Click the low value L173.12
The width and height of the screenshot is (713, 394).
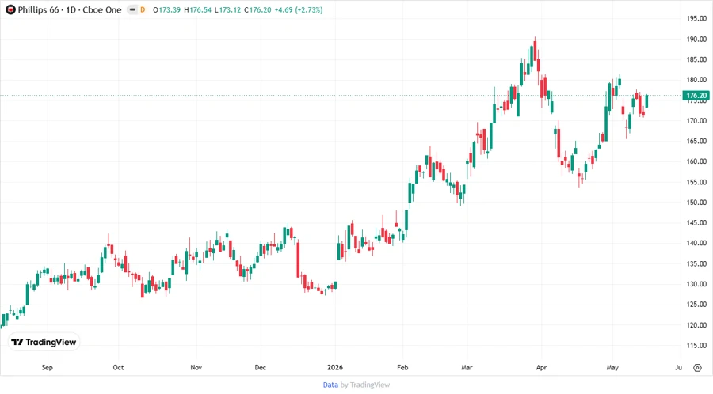point(228,9)
